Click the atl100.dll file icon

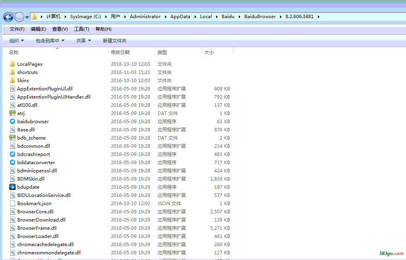(x=13, y=105)
